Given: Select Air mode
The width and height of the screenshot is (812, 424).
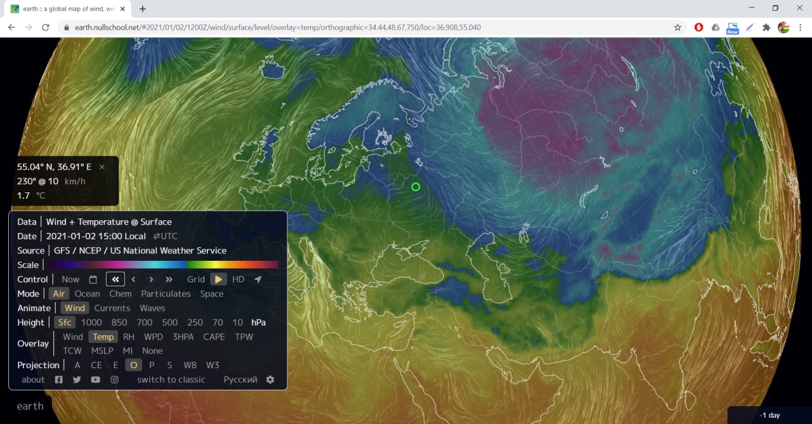Looking at the screenshot, I should coord(59,294).
